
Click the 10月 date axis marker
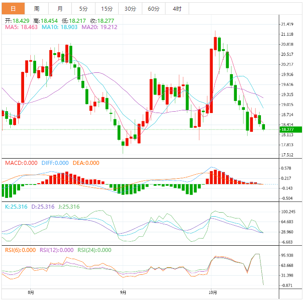coord(213,293)
